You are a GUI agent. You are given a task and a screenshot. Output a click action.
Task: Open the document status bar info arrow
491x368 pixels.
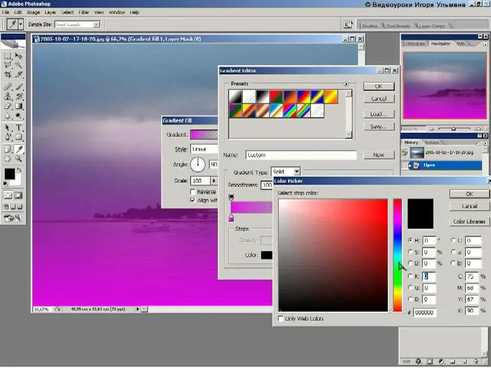pyautogui.click(x=138, y=309)
